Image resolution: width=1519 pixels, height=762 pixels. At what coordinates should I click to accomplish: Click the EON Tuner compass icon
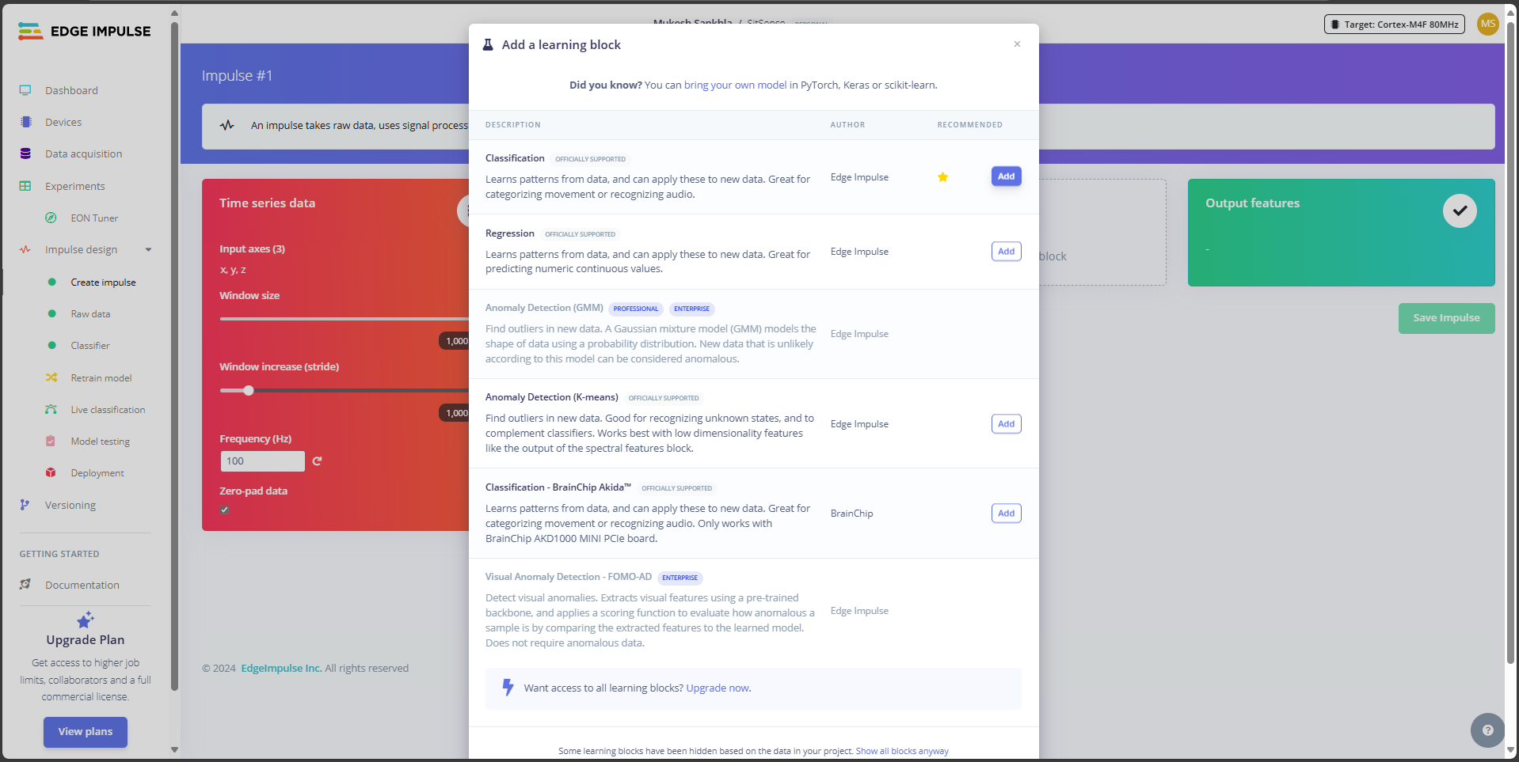(51, 218)
